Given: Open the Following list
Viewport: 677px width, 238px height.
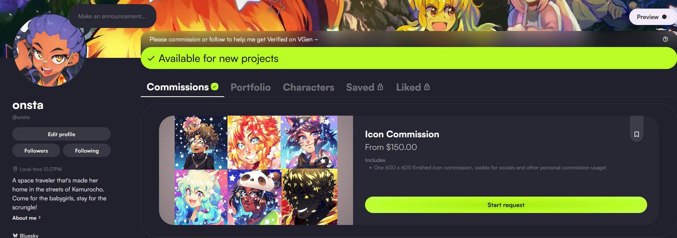Looking at the screenshot, I should [87, 151].
